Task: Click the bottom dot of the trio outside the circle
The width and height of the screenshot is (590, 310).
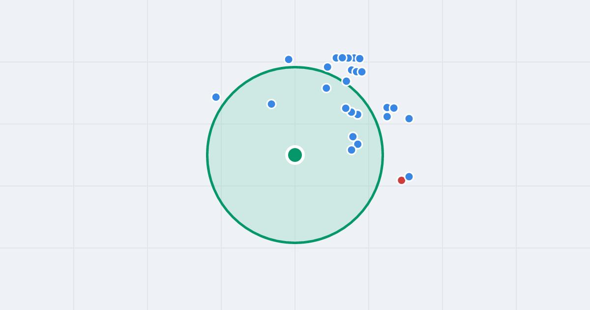Action: (387, 117)
